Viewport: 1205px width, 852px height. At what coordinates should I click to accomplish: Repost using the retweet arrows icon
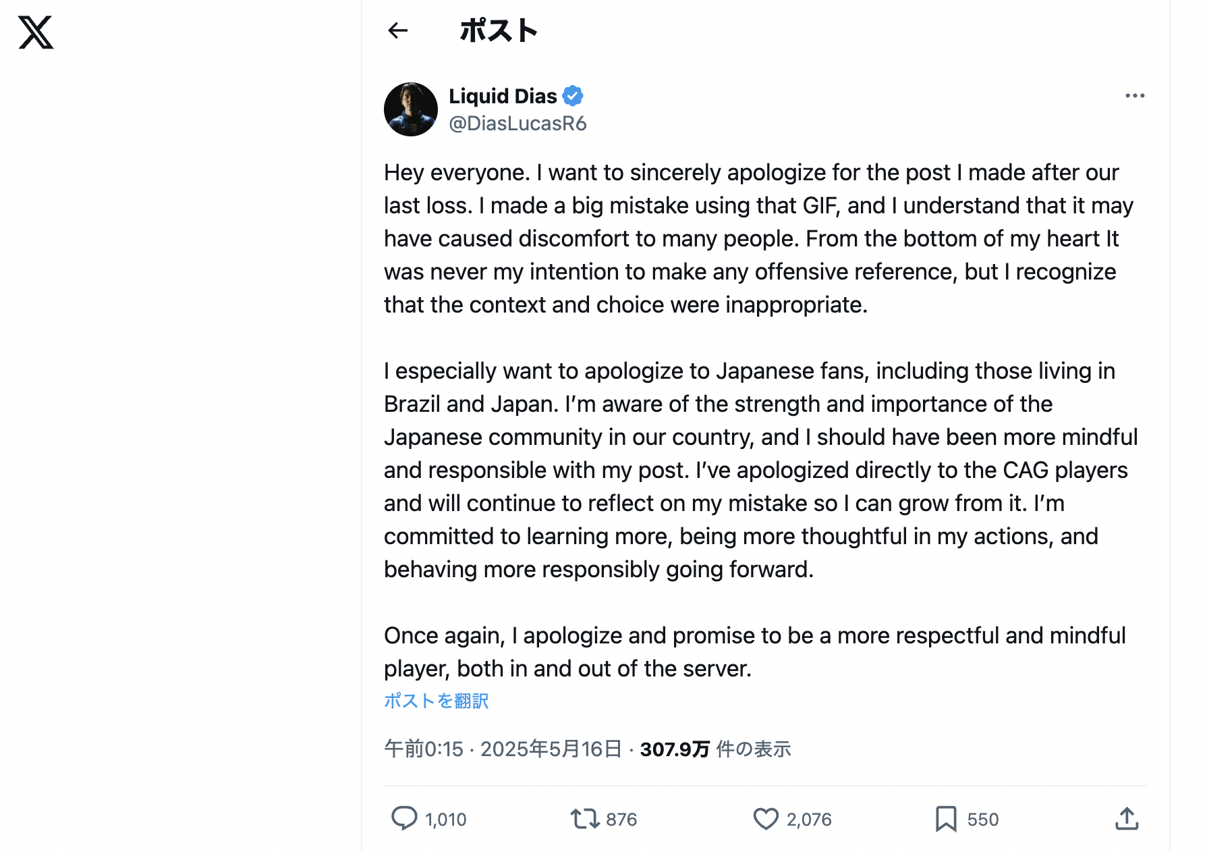click(584, 819)
